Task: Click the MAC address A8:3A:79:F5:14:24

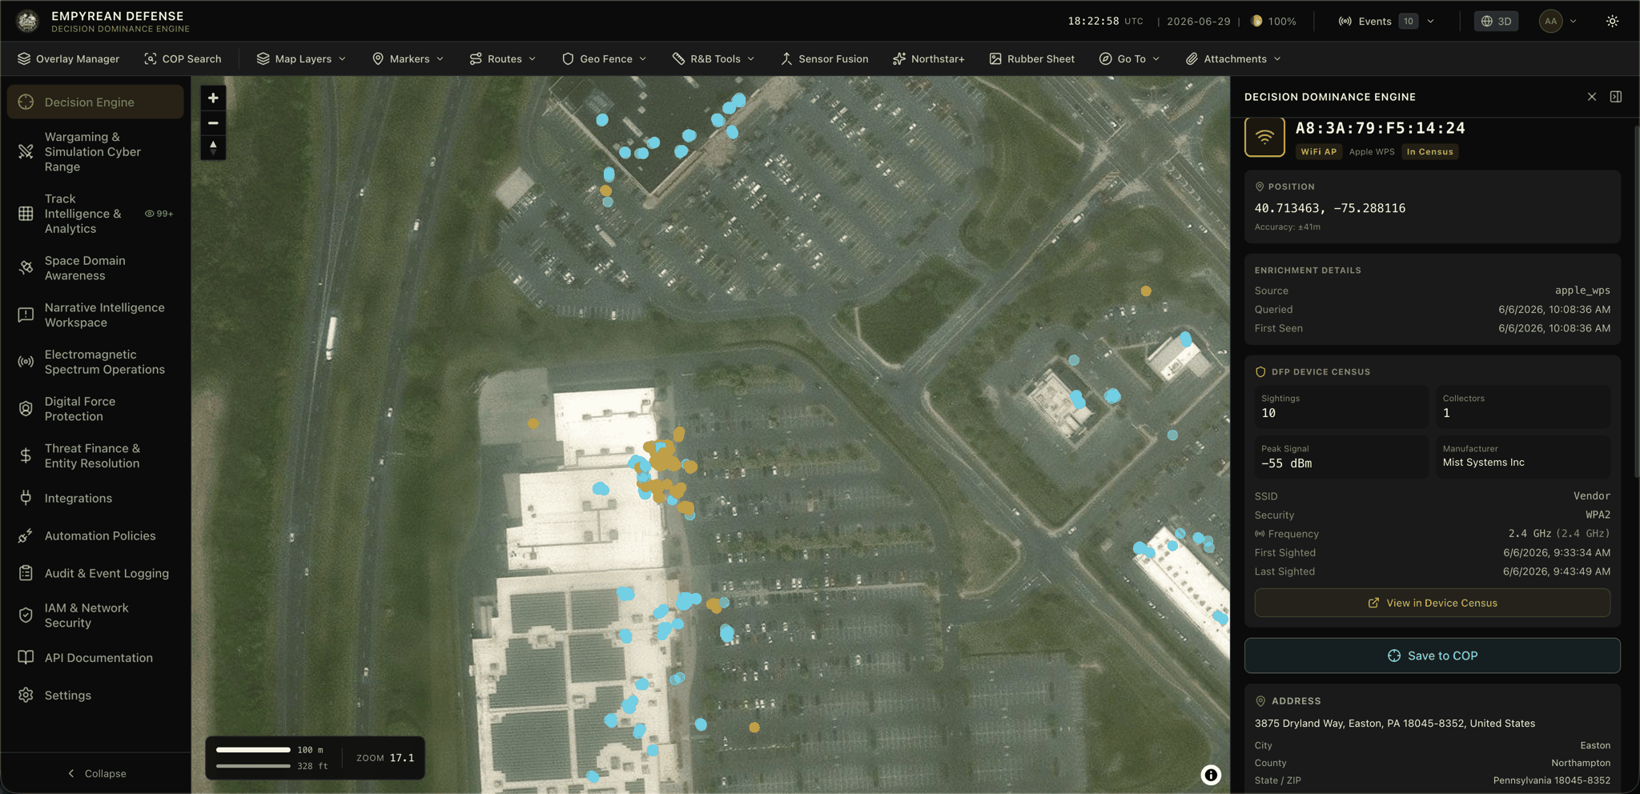Action: [x=1381, y=128]
